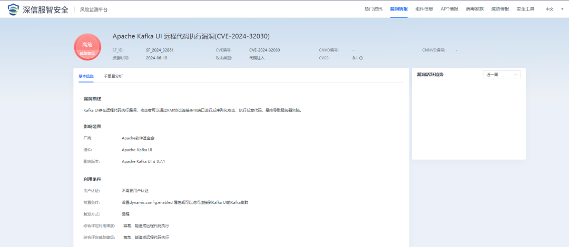Open the 中文 language dropdown arrow

562,9
